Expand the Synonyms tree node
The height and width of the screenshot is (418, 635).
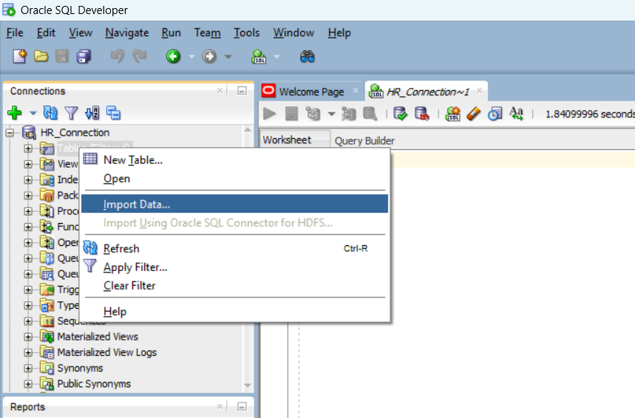pos(28,369)
